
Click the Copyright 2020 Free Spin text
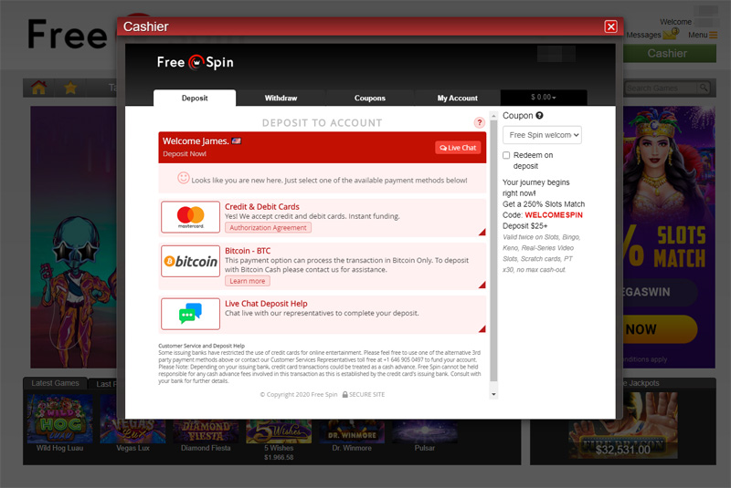299,394
